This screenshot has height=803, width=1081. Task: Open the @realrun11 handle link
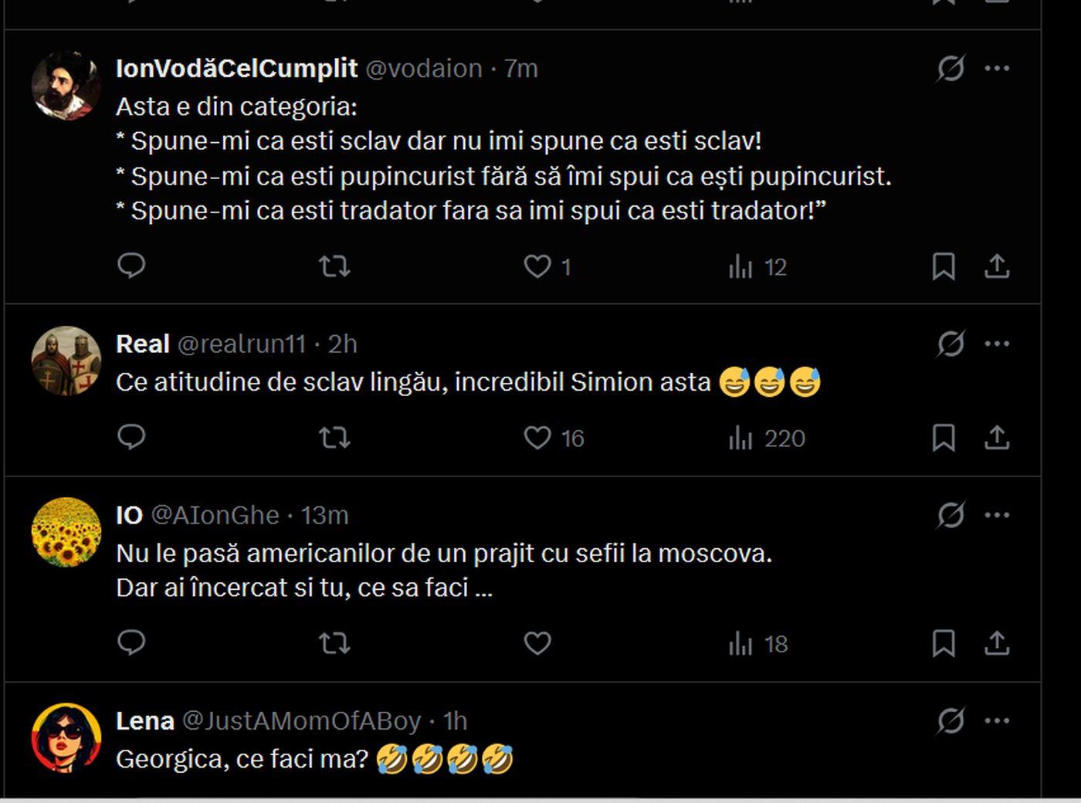click(x=244, y=343)
